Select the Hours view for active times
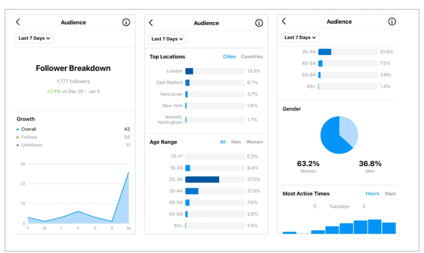Screen dimensions: 424x253 (372, 194)
